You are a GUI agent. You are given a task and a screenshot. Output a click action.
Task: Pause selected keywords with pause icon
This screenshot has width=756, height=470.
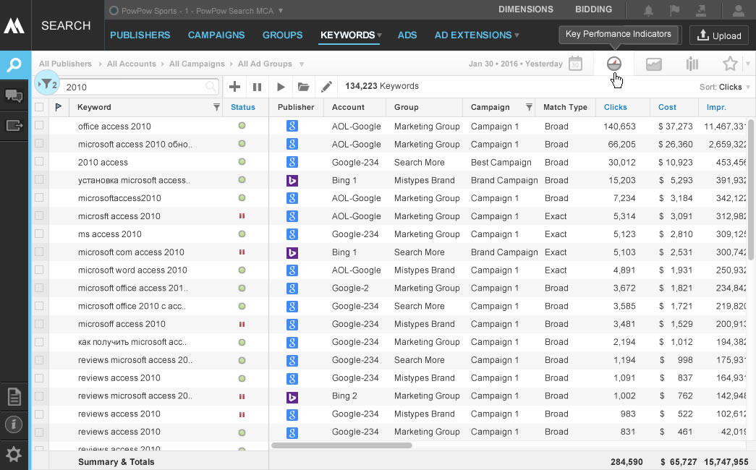[257, 87]
